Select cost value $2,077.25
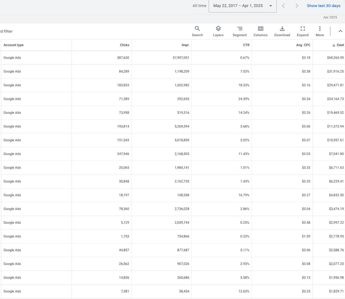The height and width of the screenshot is (299, 345). tap(336, 264)
